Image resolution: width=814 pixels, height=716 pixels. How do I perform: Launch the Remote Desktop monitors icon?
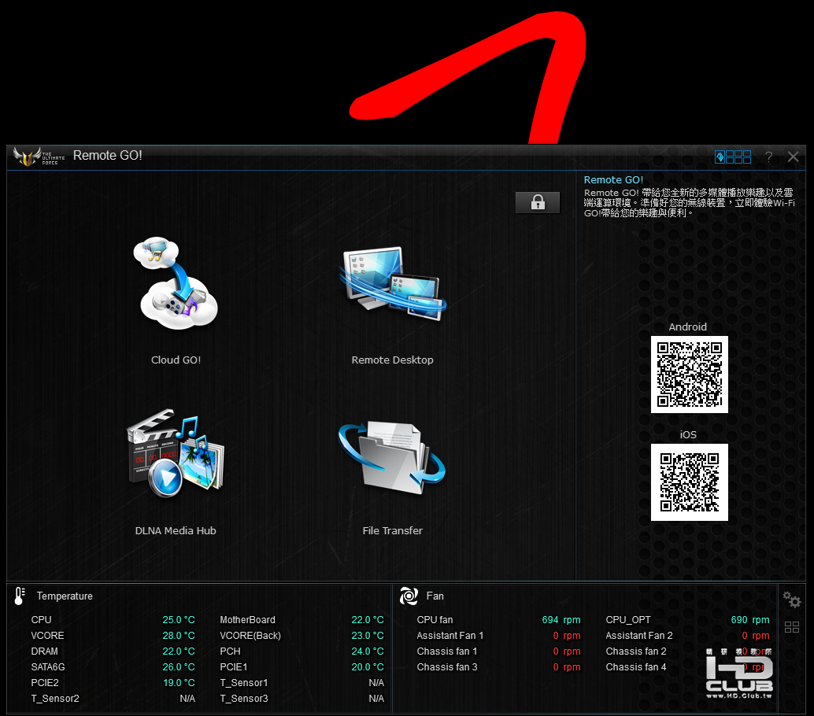[x=393, y=283]
